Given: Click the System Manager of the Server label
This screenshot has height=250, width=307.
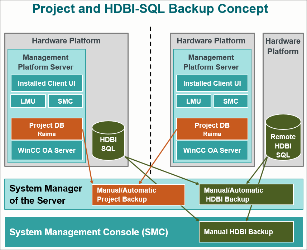Looking at the screenshot, I should (46, 194).
